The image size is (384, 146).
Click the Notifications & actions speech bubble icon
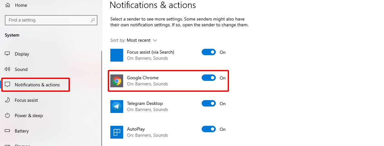[8, 85]
